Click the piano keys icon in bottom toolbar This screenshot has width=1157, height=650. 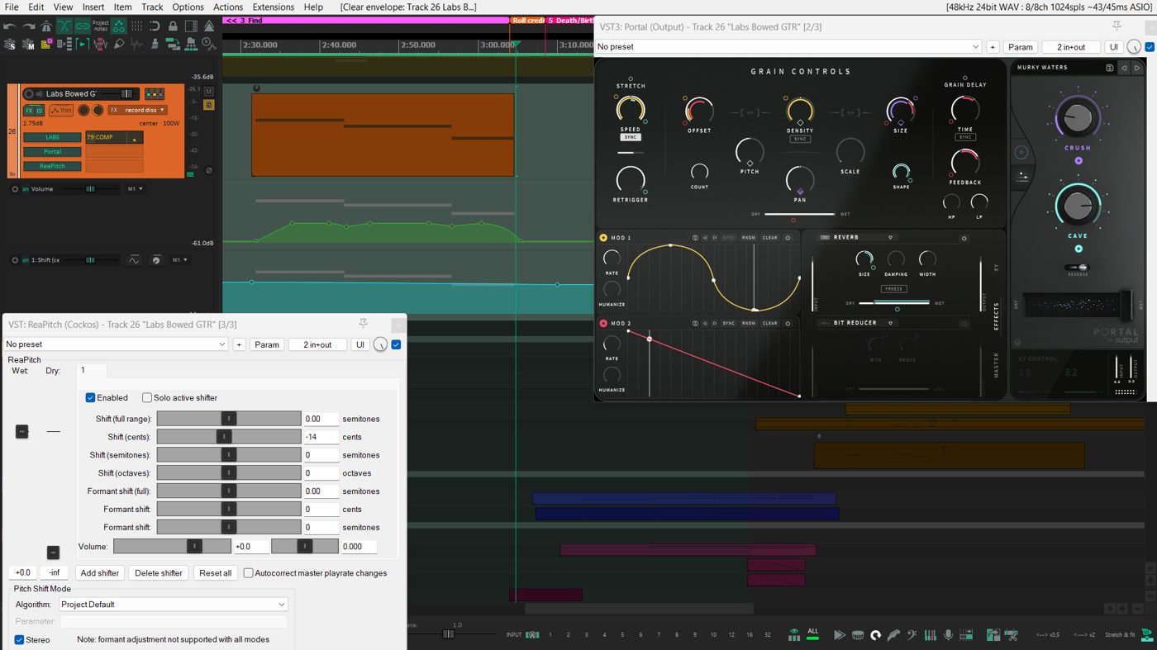[931, 635]
